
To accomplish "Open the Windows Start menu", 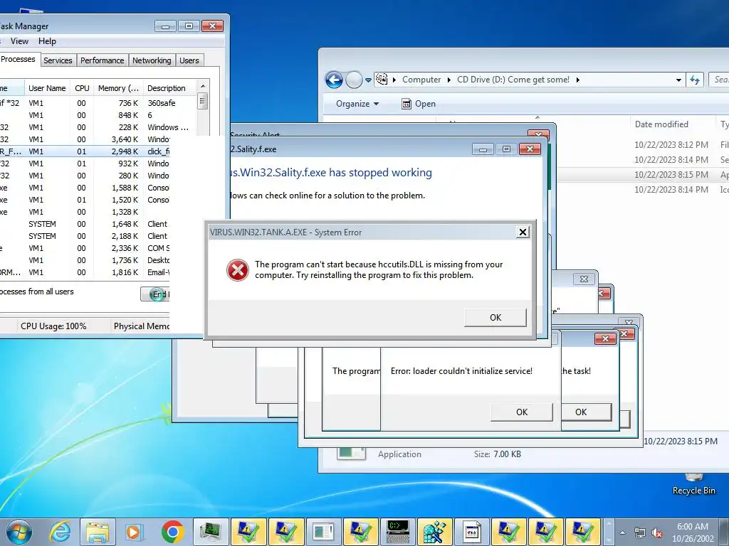I will [x=19, y=532].
